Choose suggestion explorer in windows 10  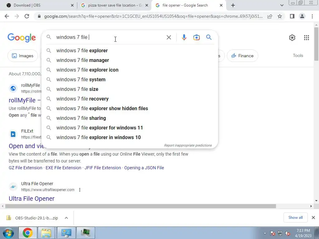(130, 137)
